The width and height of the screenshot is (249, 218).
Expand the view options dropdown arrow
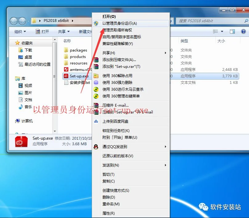click(x=222, y=31)
